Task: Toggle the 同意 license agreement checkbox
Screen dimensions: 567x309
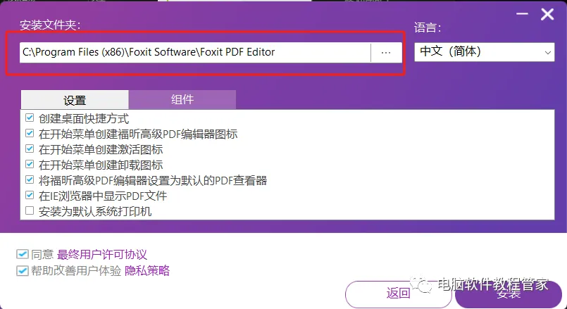Action: pyautogui.click(x=23, y=254)
